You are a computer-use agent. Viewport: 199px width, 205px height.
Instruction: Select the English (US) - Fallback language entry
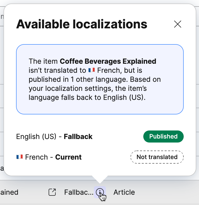[54, 136]
